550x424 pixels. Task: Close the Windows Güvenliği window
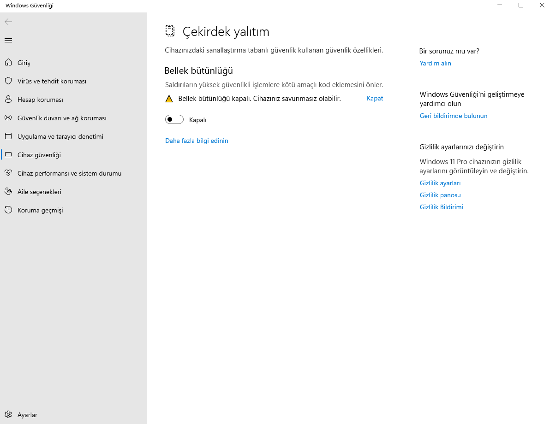tap(542, 5)
